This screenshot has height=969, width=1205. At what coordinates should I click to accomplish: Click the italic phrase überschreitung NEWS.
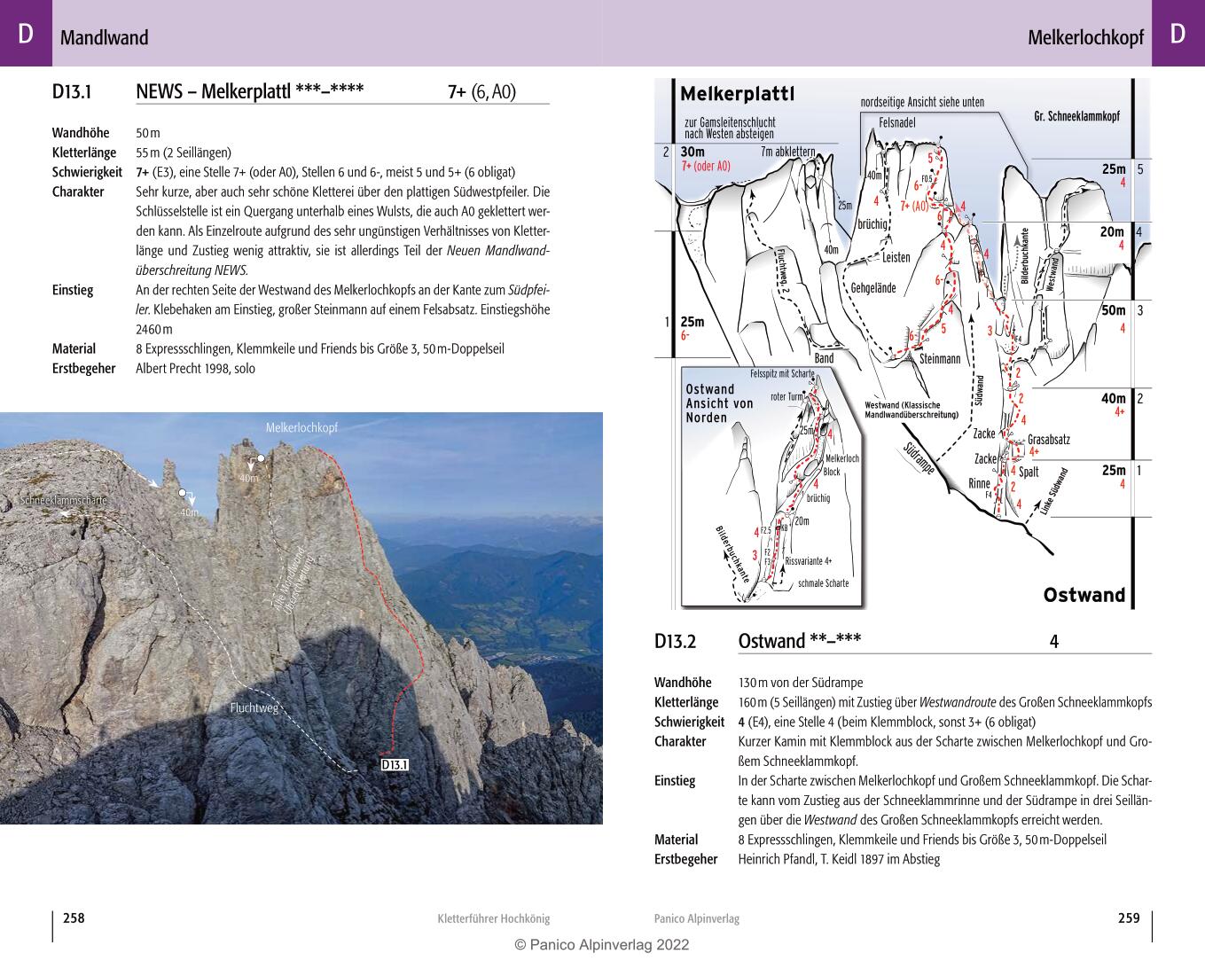(x=192, y=270)
